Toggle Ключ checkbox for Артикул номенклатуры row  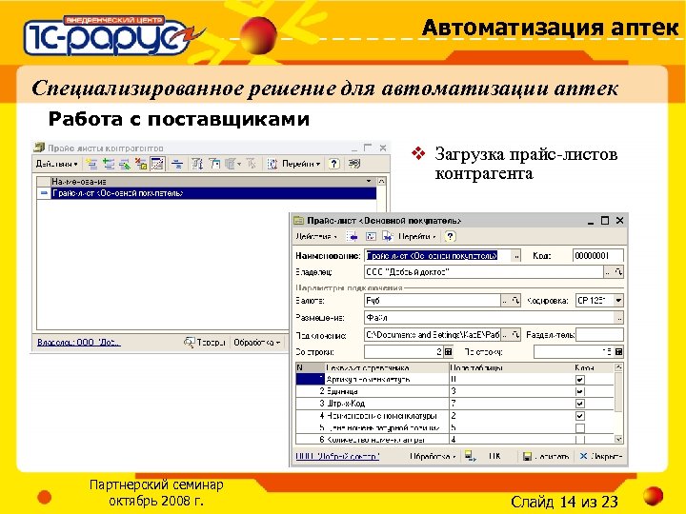coord(579,380)
